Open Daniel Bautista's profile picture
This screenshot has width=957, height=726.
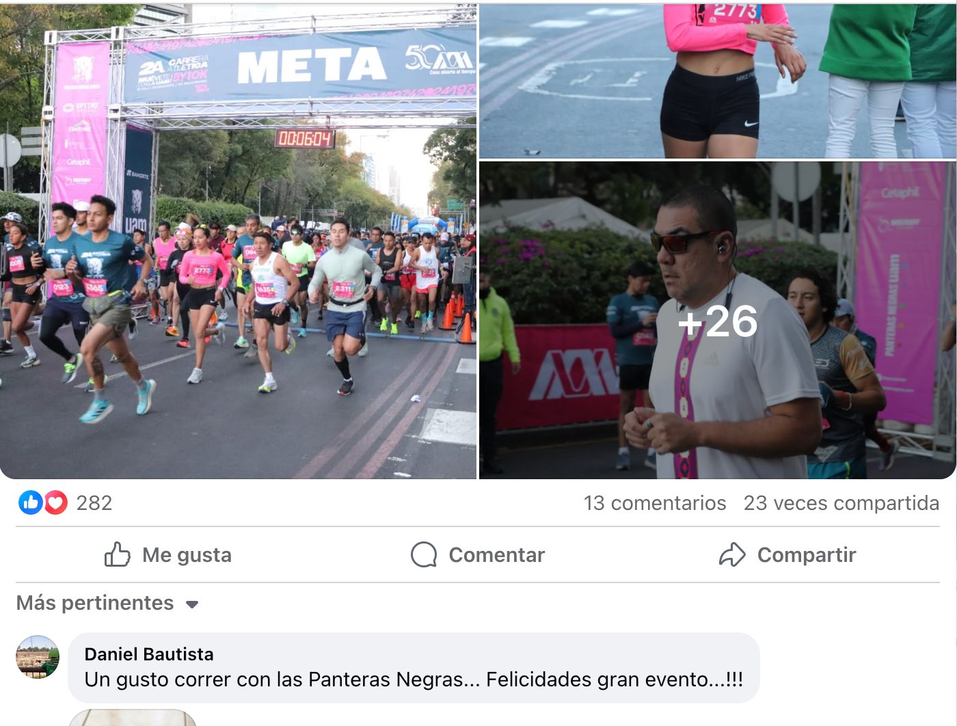[38, 657]
